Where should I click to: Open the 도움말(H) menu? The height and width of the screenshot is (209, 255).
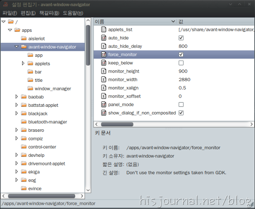click(x=73, y=13)
